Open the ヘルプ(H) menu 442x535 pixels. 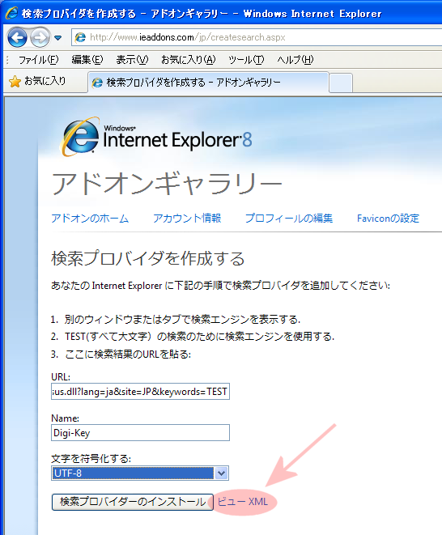295,60
